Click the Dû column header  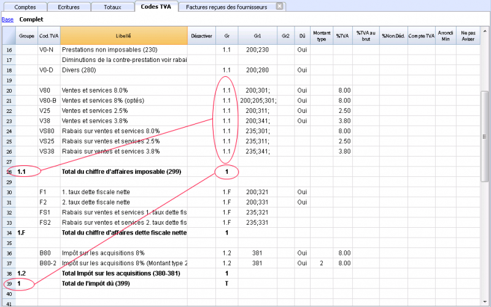[302, 36]
